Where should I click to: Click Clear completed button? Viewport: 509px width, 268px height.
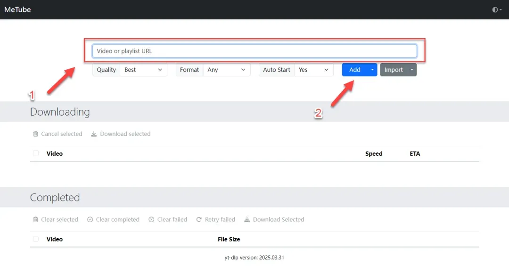pyautogui.click(x=113, y=219)
